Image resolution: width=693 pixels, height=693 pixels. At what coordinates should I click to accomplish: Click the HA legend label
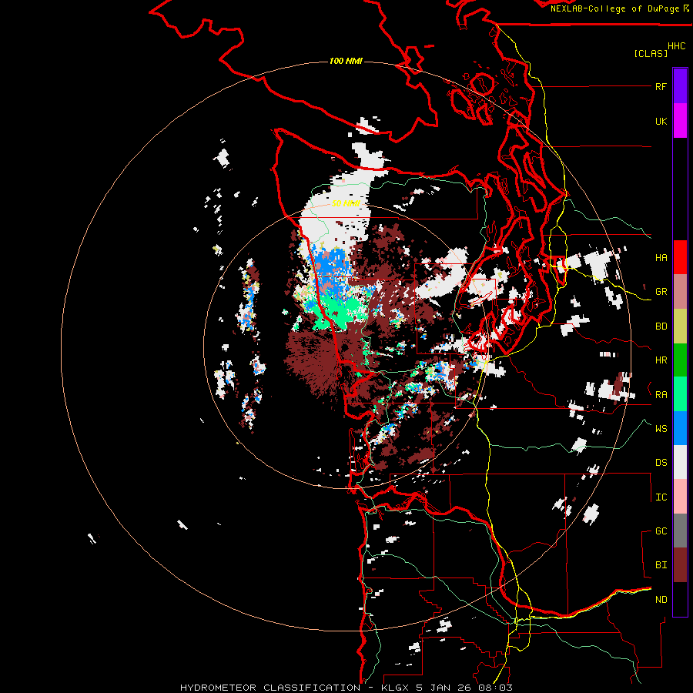pos(661,258)
